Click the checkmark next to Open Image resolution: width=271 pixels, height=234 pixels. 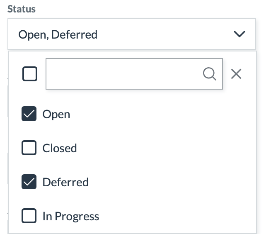[x=29, y=114]
